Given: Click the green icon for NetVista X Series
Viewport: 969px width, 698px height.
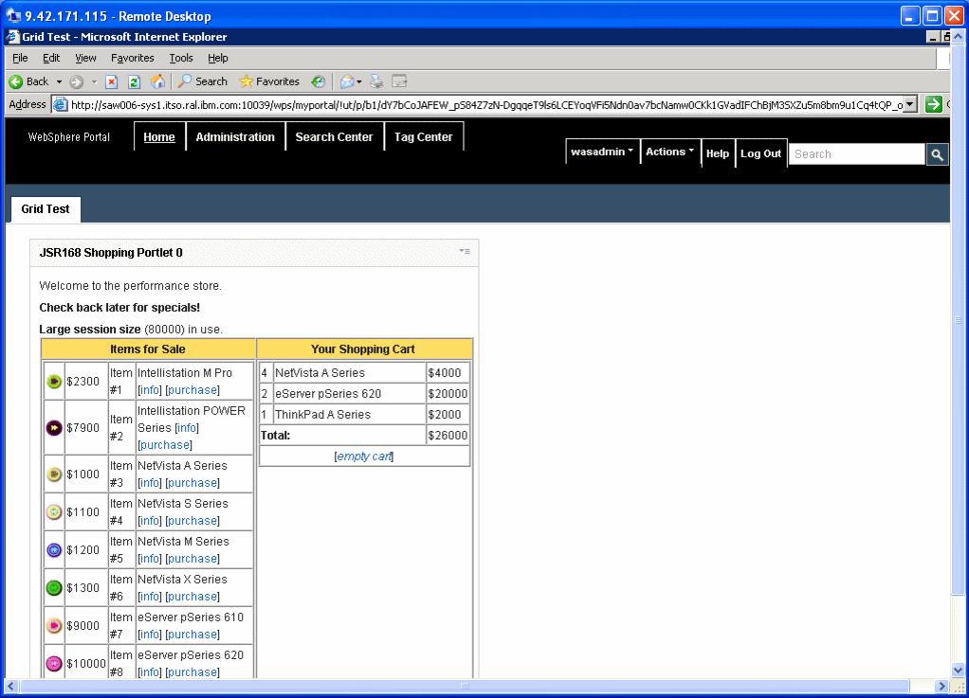Looking at the screenshot, I should [54, 587].
